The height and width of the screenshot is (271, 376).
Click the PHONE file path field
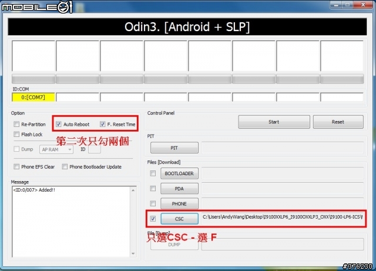[x=283, y=203]
